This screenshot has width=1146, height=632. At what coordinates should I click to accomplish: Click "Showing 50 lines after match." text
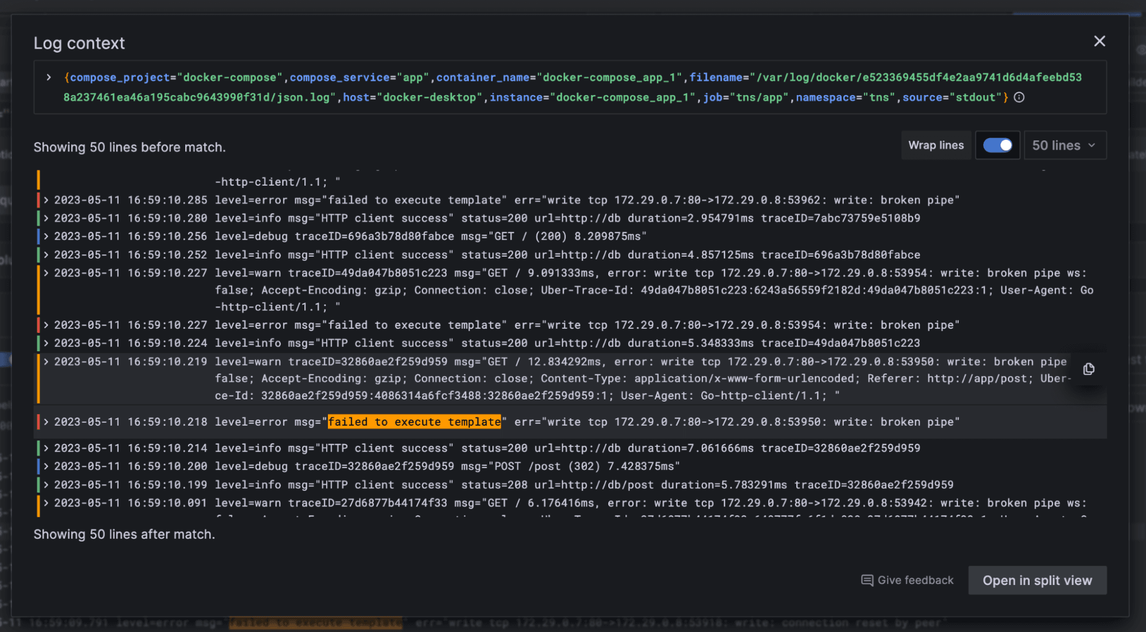tap(124, 534)
